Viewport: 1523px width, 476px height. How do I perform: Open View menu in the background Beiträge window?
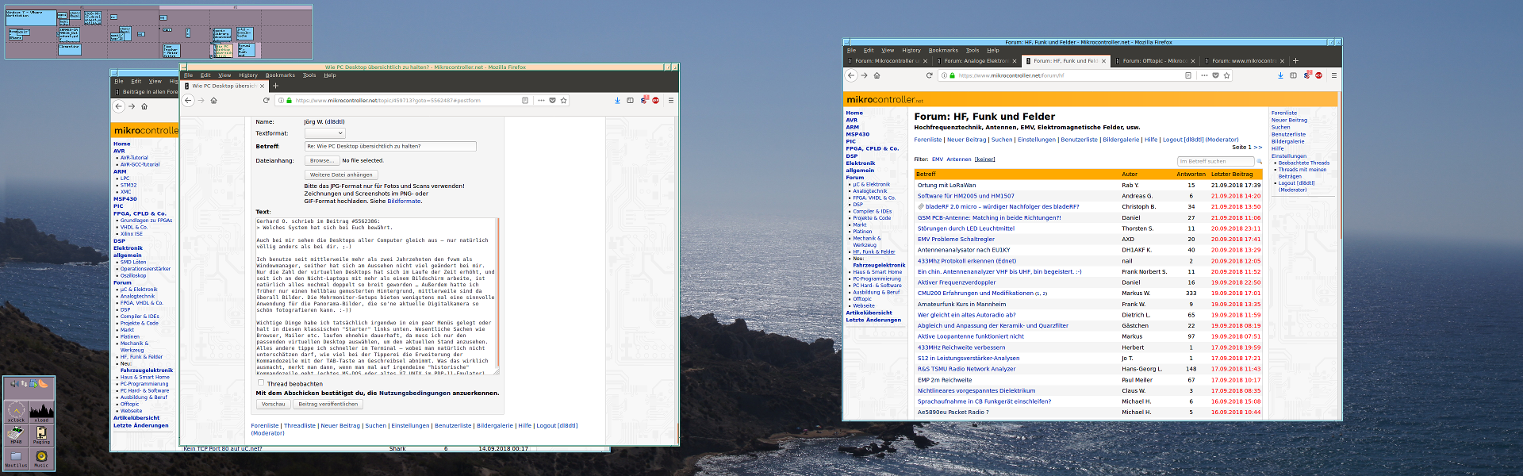pos(155,81)
